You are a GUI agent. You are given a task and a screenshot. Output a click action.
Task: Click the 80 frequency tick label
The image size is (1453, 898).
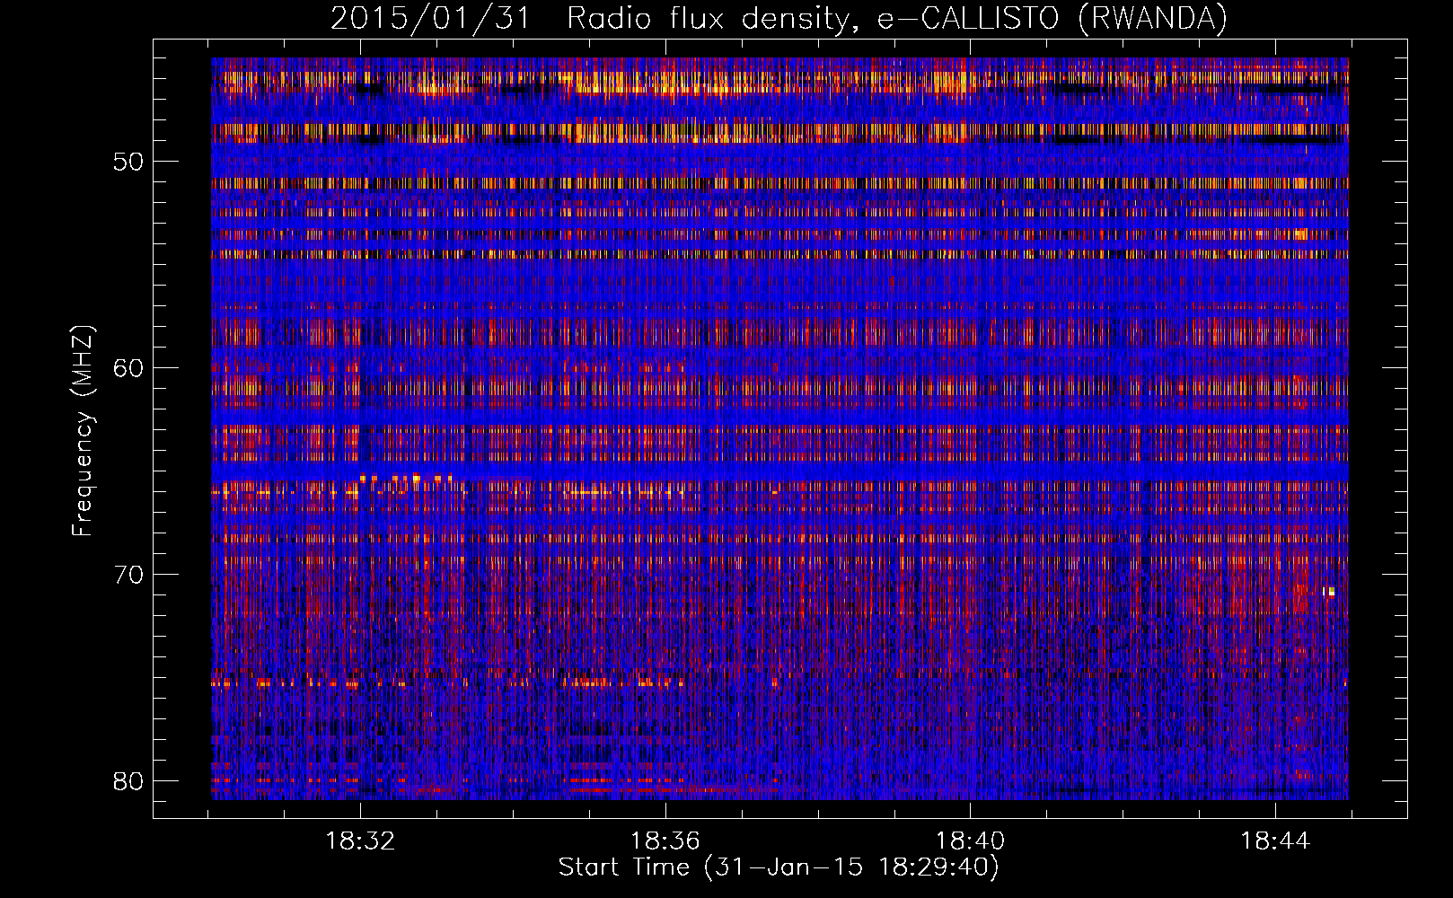pyautogui.click(x=129, y=780)
